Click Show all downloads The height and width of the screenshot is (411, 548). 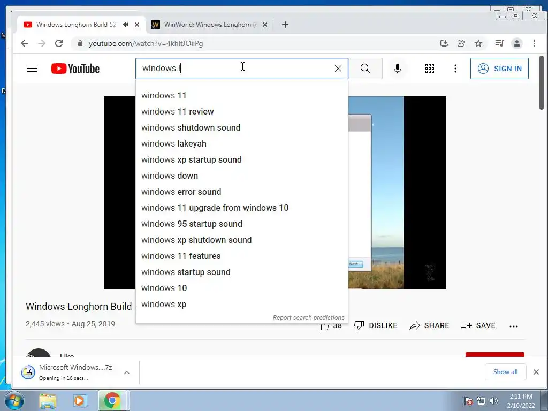point(505,372)
